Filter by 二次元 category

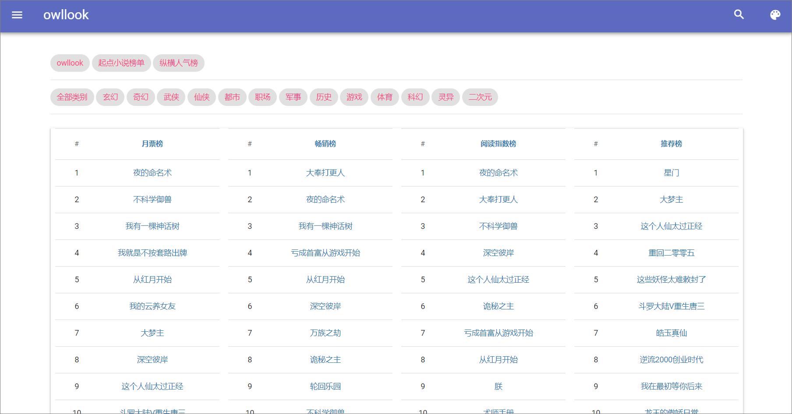(x=480, y=97)
